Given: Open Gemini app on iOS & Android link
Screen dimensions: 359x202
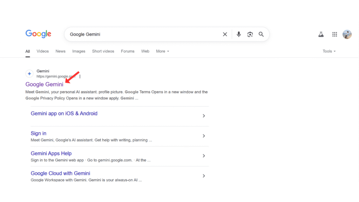Looking at the screenshot, I should click(x=64, y=114).
